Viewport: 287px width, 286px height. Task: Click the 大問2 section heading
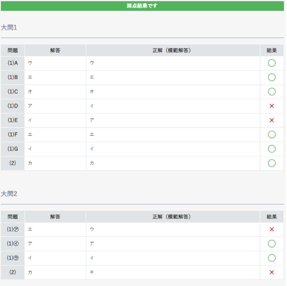[9, 194]
